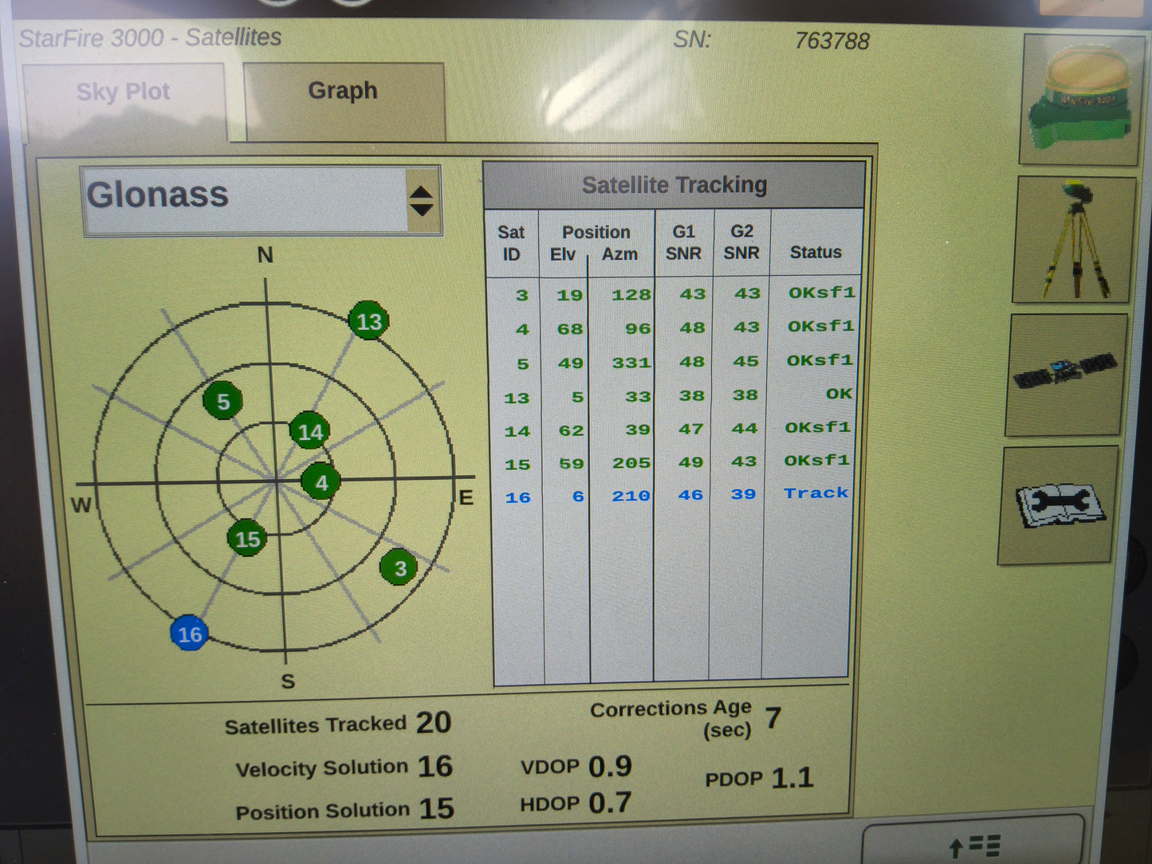This screenshot has height=864, width=1152.
Task: Select satellite 3 on sky plot
Action: pyautogui.click(x=399, y=567)
